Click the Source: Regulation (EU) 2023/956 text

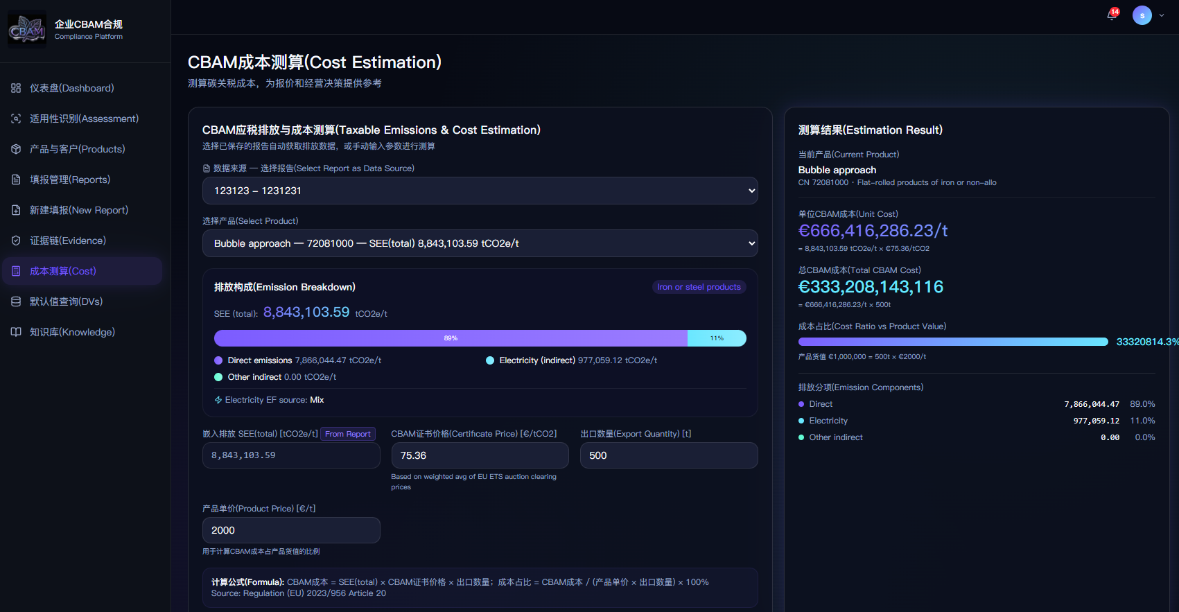click(x=299, y=593)
